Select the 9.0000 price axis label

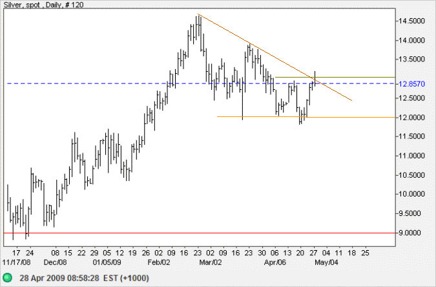click(410, 233)
